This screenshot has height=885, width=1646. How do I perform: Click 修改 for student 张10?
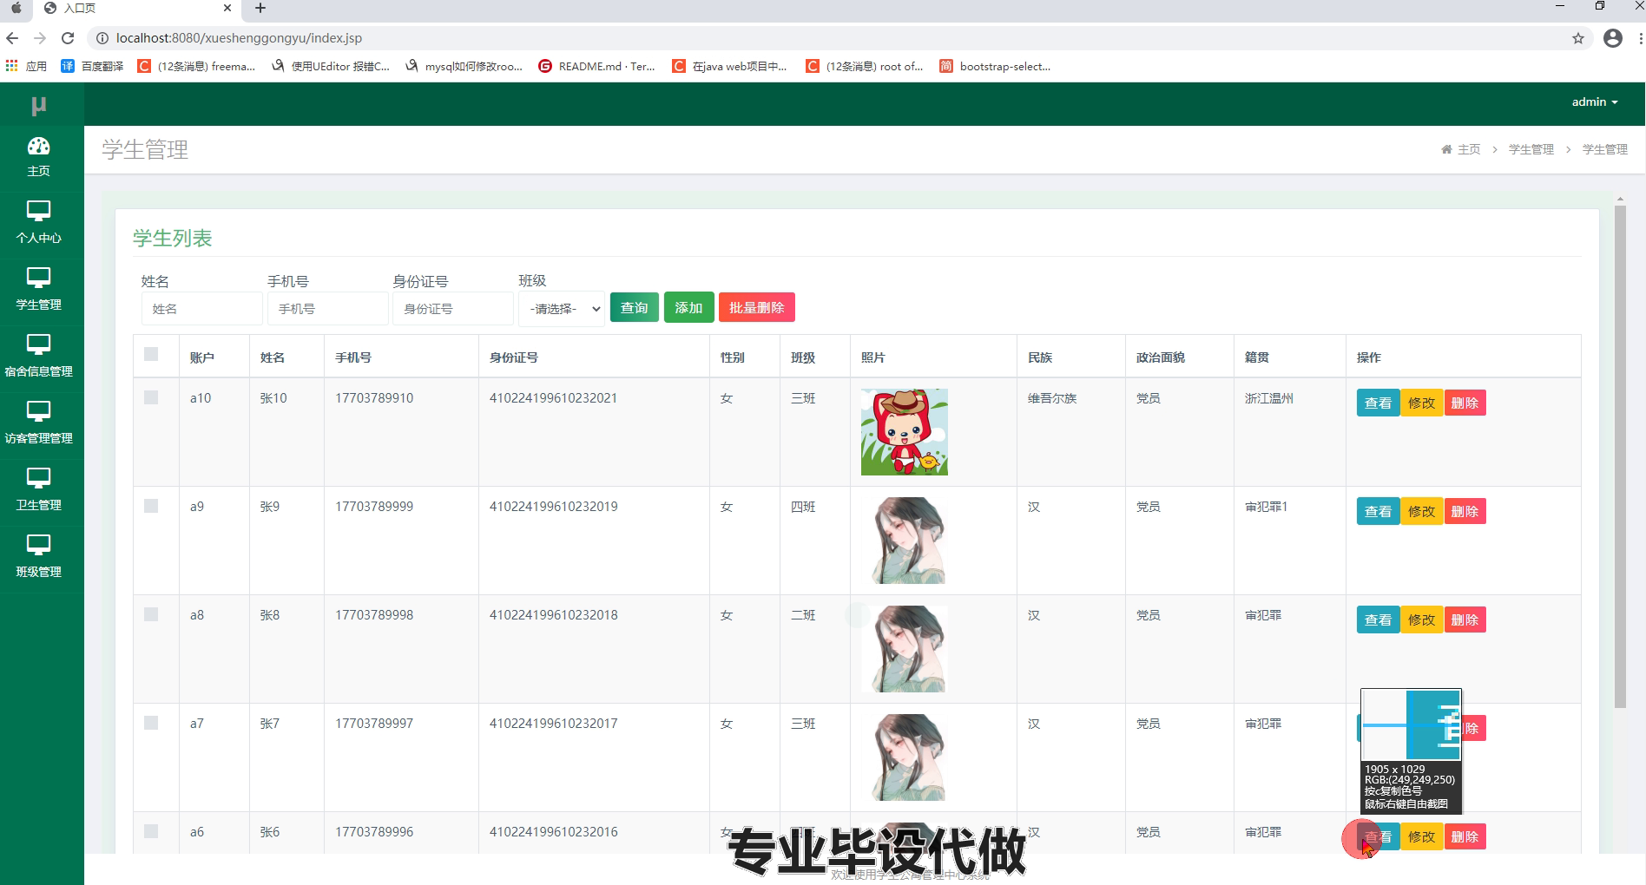pyautogui.click(x=1421, y=403)
